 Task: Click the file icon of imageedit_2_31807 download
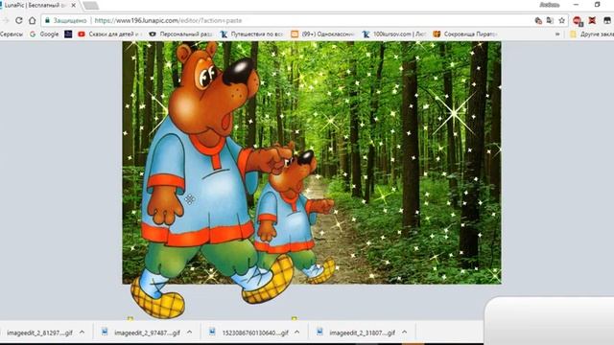click(x=319, y=333)
